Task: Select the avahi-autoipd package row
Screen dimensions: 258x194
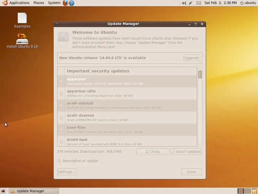Action: 127,106
